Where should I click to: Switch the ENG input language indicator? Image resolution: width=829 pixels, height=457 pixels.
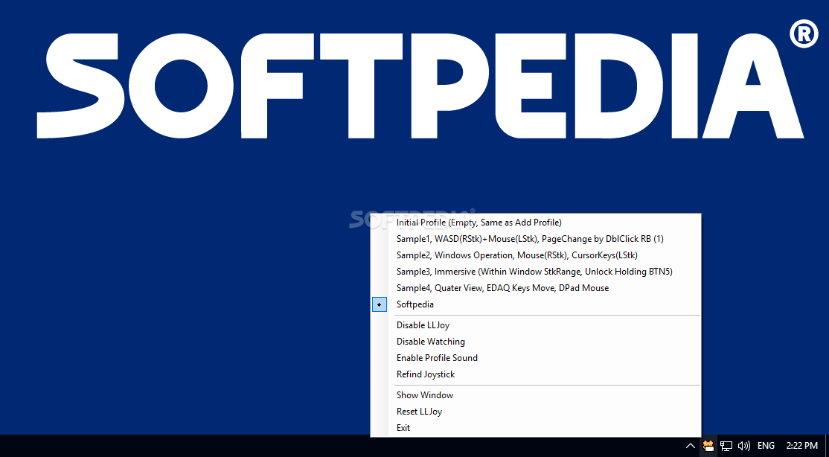click(766, 446)
